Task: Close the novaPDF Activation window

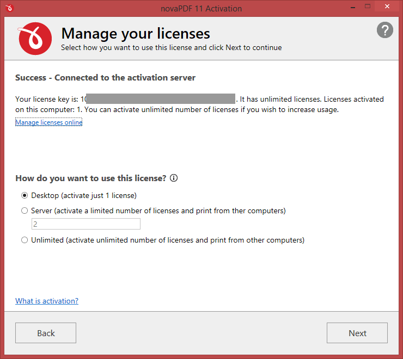Action: [x=387, y=7]
